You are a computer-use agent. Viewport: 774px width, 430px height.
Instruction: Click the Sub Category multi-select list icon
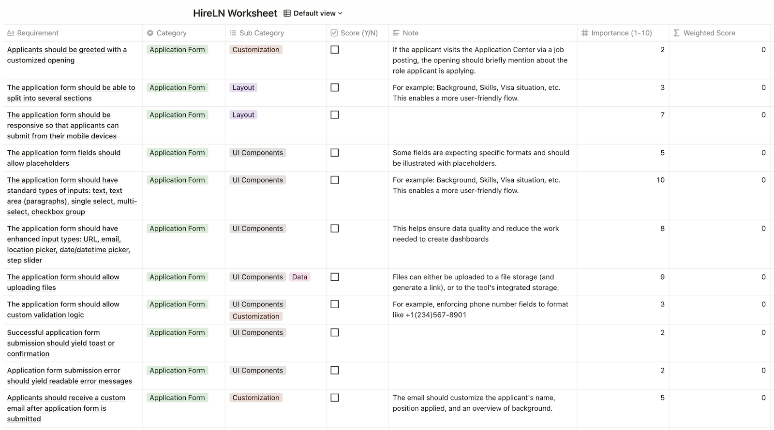(233, 33)
